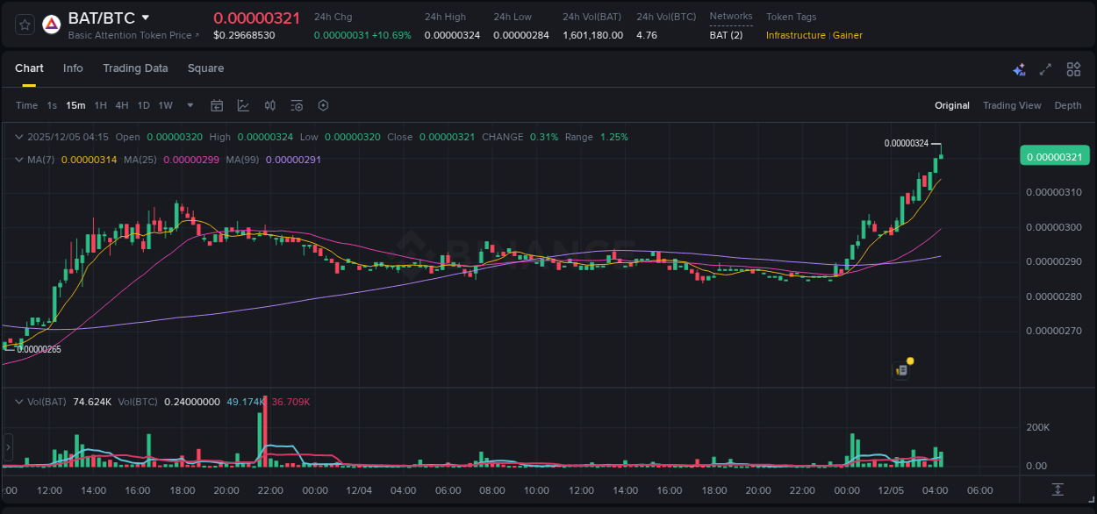Viewport: 1097px width, 514px height.
Task: Expand the chart to fullscreen
Action: 1044,68
